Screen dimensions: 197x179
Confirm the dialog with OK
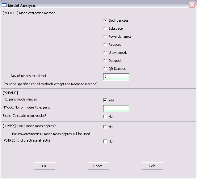[x=44, y=166]
